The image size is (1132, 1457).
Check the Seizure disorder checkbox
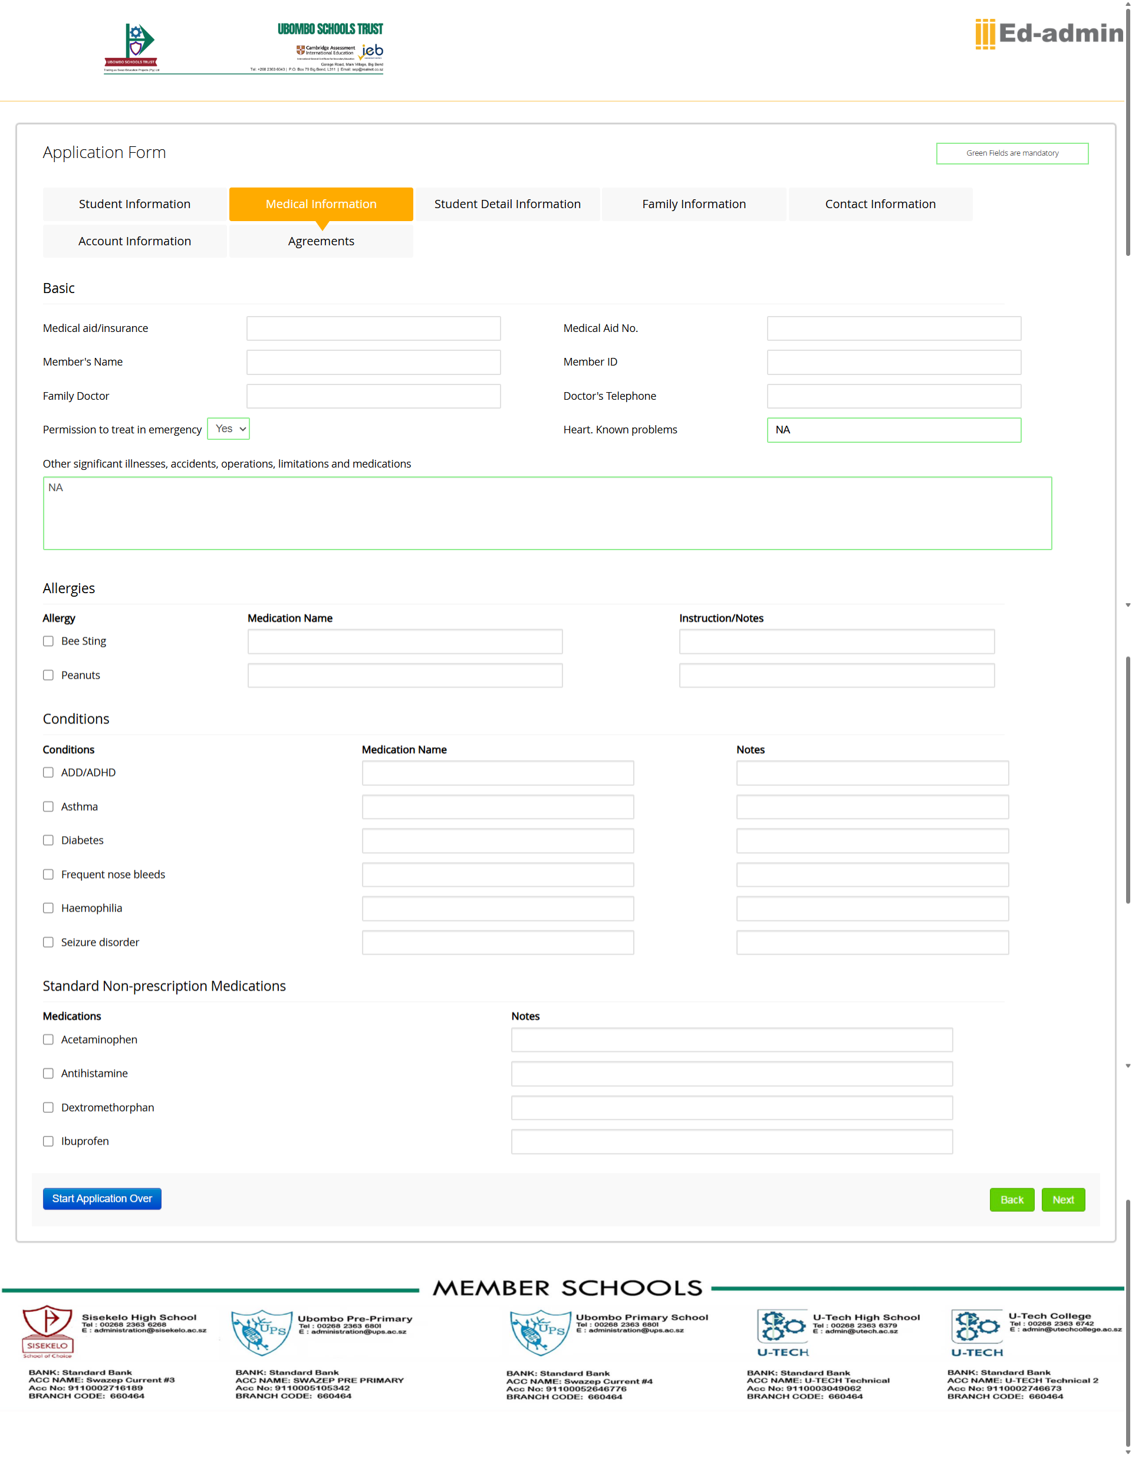48,942
